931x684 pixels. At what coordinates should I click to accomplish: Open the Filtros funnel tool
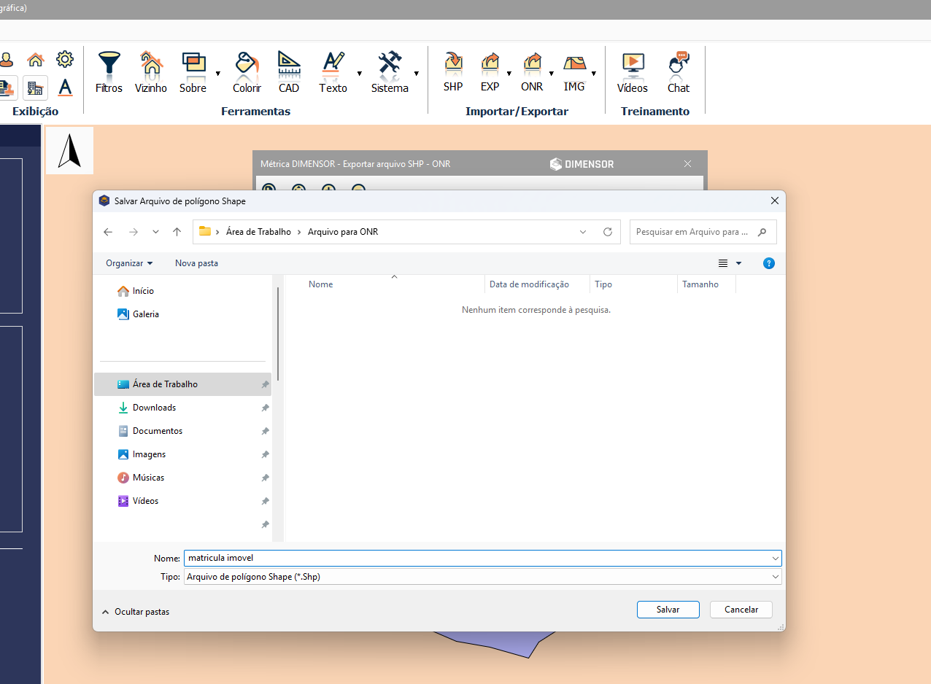pyautogui.click(x=109, y=71)
